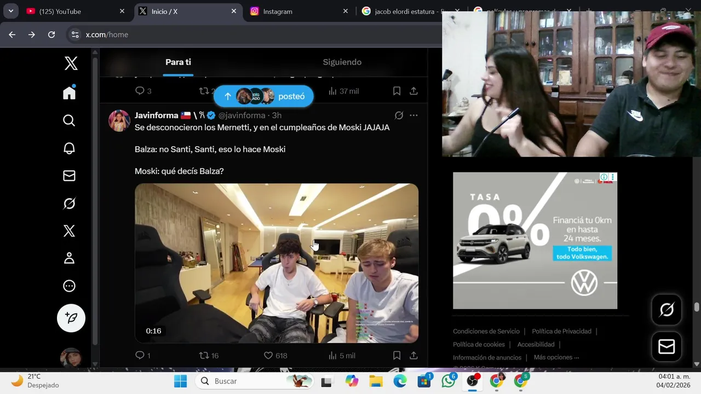Open ad info icon on Volkswagen ad
Image resolution: width=701 pixels, height=394 pixels.
604,177
